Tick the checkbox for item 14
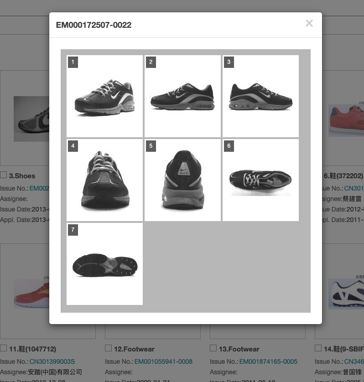This screenshot has height=382, width=364. click(318, 348)
